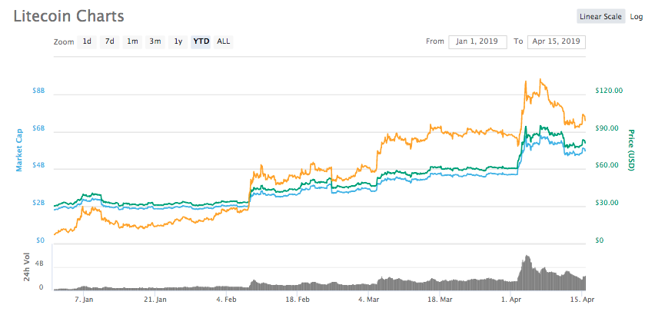Click the 18. Feb date label

pyautogui.click(x=298, y=299)
